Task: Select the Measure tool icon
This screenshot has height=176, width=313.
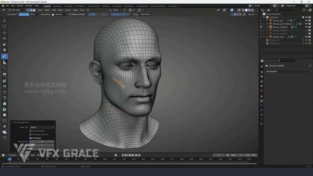Action: [4, 63]
